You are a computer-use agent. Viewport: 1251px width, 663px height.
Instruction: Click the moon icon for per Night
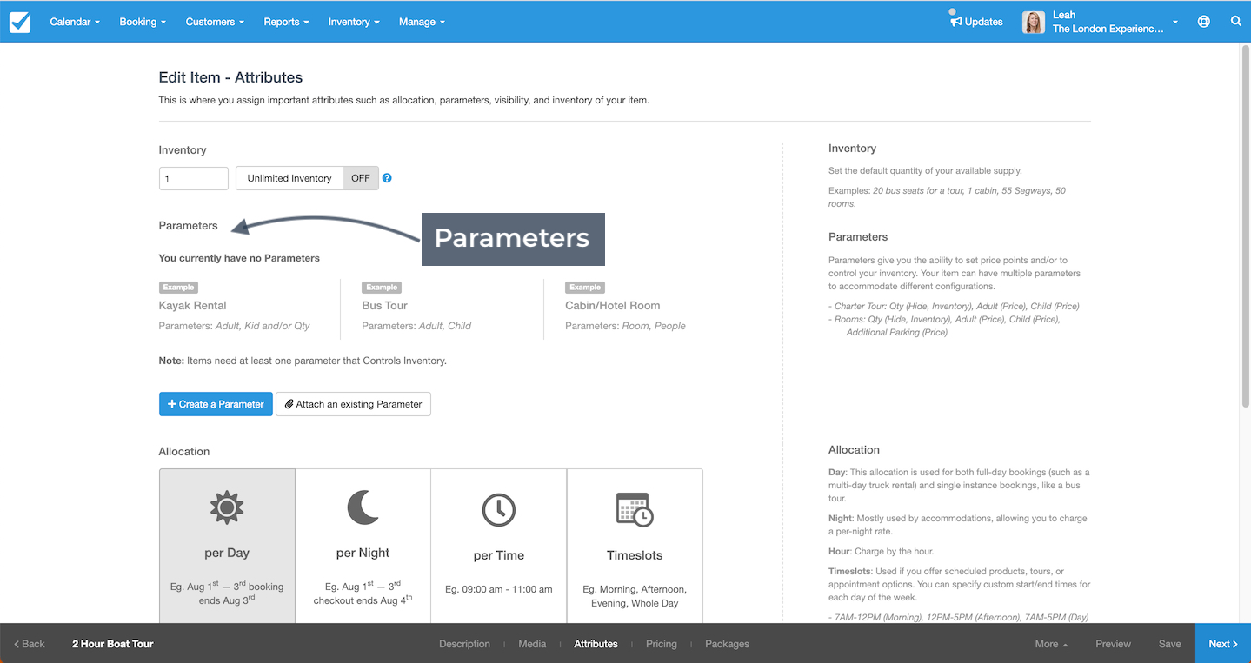(x=363, y=507)
